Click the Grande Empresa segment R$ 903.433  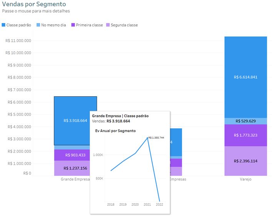[72, 155]
